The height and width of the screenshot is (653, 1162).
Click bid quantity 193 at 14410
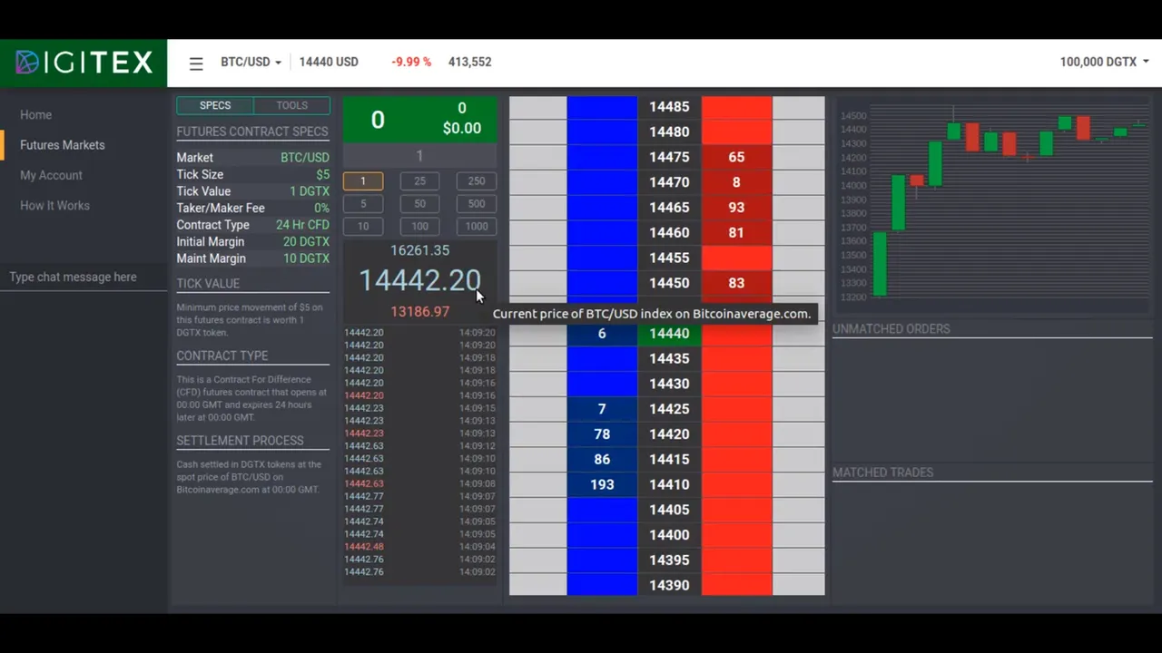point(602,484)
